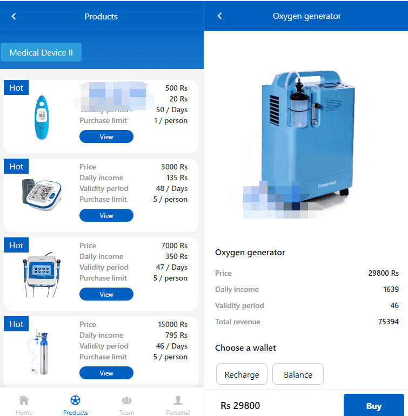
Task: Click the blood pressure monitor image
Action: (42, 193)
